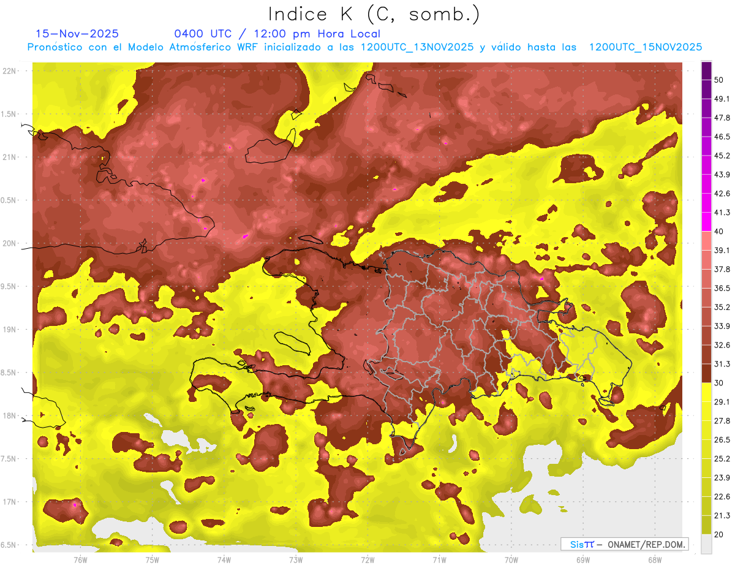Pick the bright yellow swatch between 29.1 and 30
Image resolution: width=735 pixels, height=568 pixels.
point(706,392)
